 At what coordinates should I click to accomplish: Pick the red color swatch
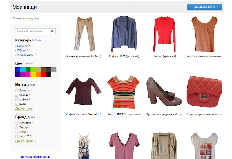(43, 75)
